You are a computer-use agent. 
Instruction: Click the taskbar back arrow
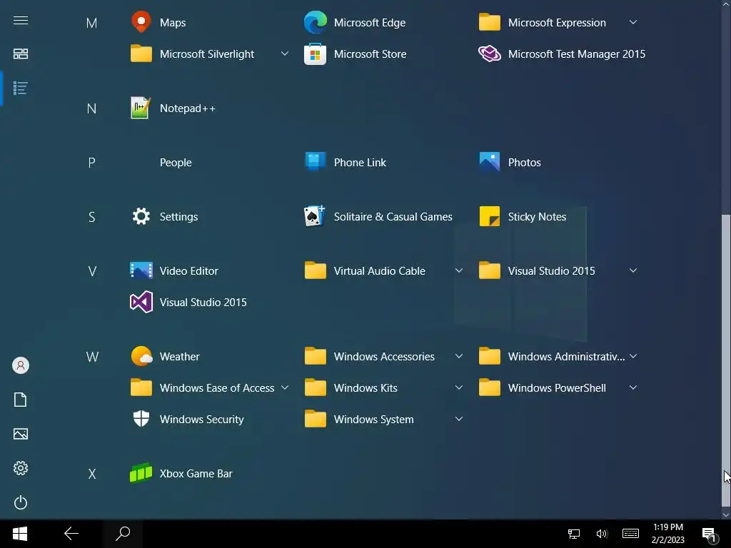[71, 534]
